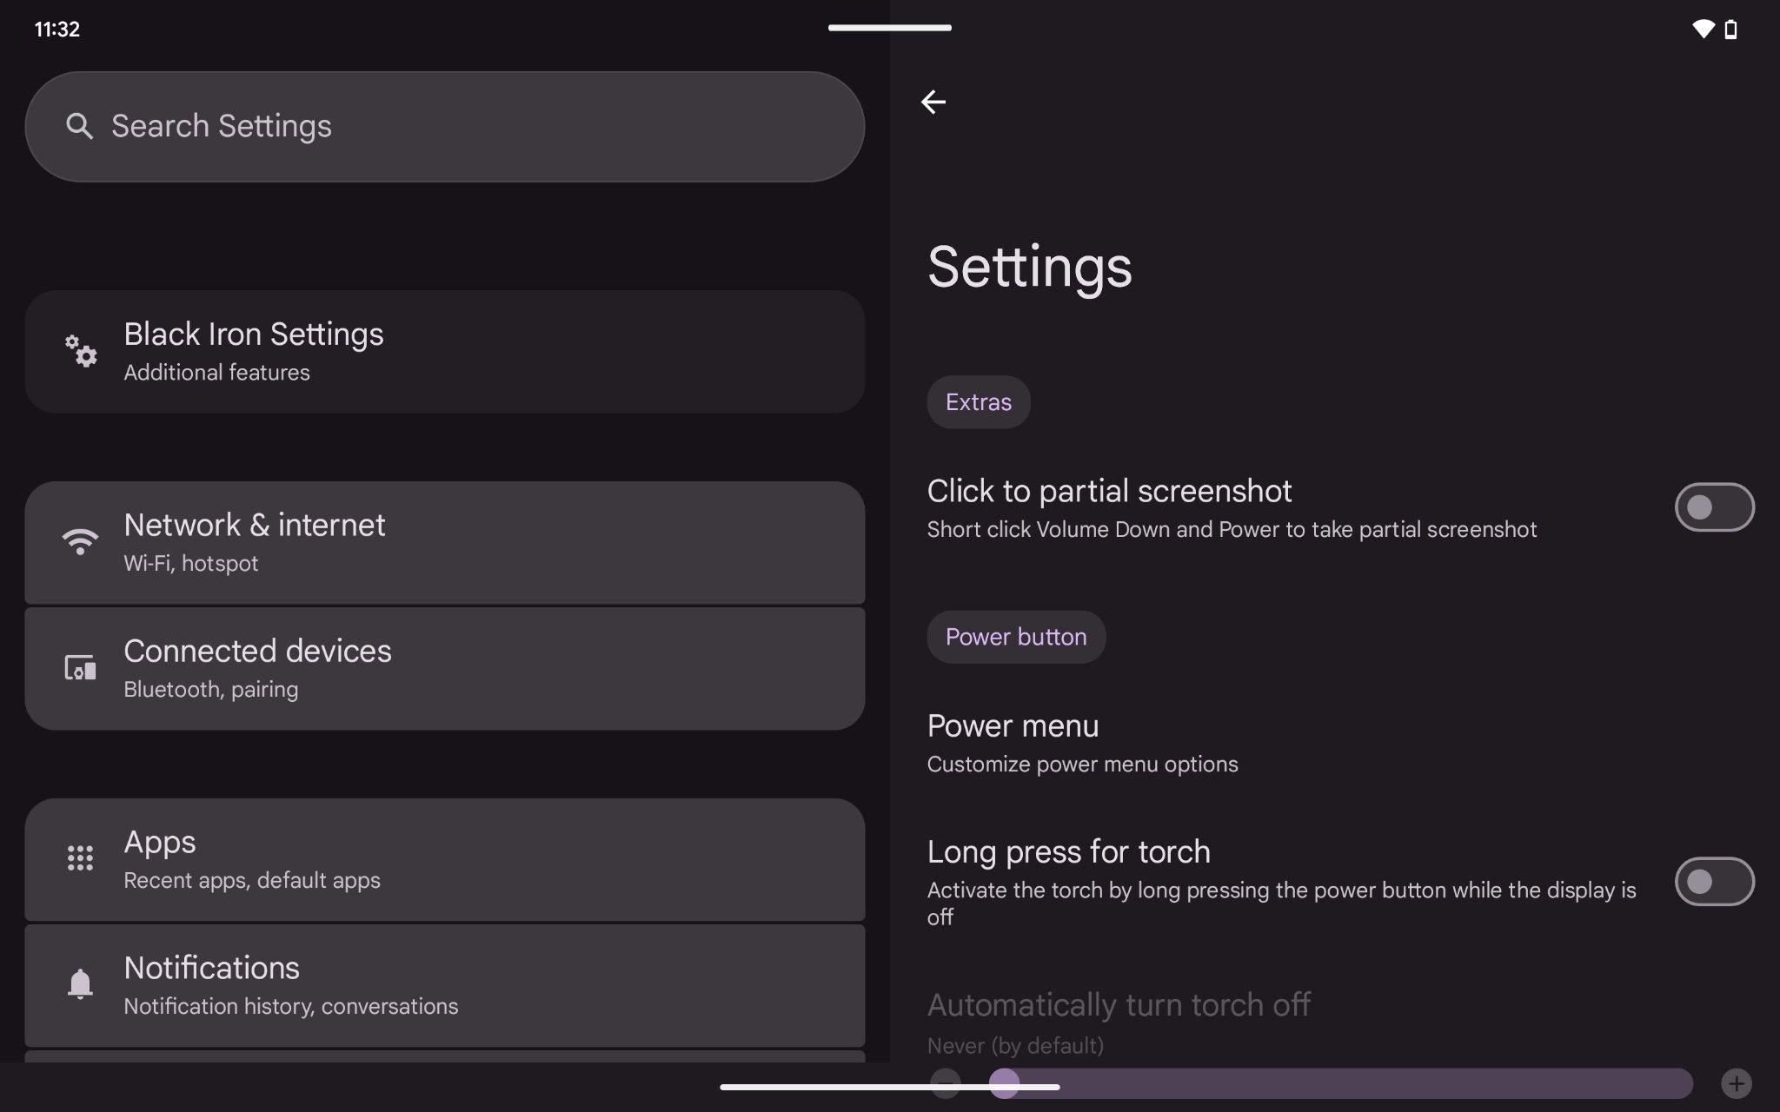Screen dimensions: 1780x1112
Task: Click the plus icon beside the slider
Action: pyautogui.click(x=1736, y=1083)
